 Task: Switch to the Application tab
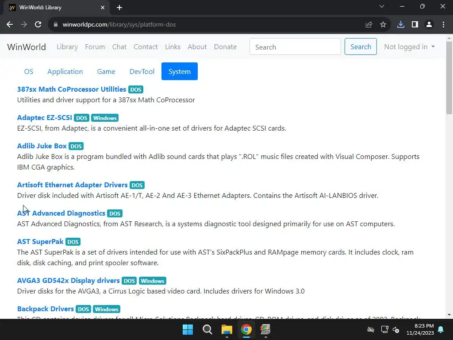(65, 71)
